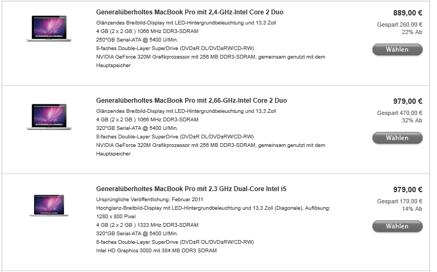Click the 22% Ab discount label
The width and height of the screenshot is (437, 272).
(x=412, y=32)
